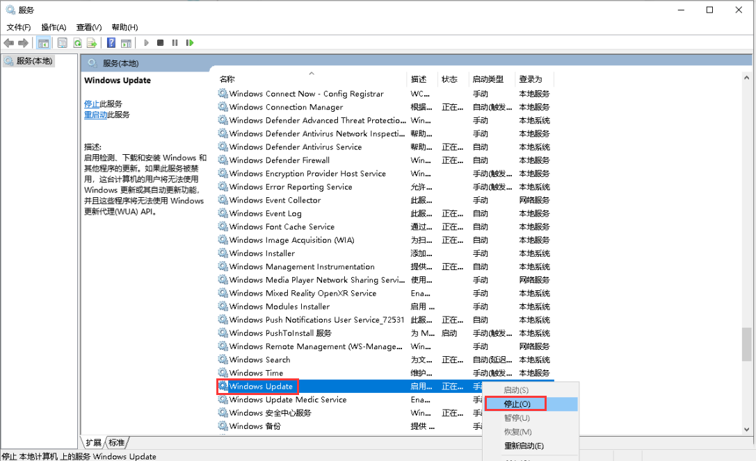Click gear icon of Windows 备份 row

click(223, 426)
